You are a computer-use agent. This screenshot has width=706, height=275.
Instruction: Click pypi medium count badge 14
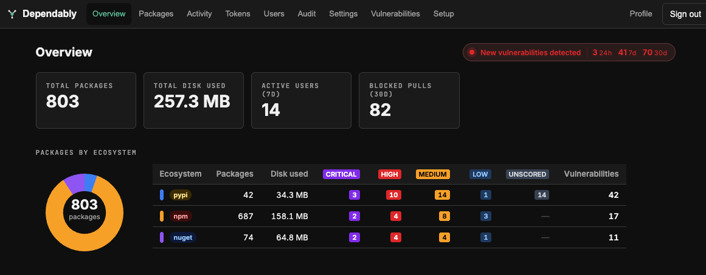coord(442,195)
